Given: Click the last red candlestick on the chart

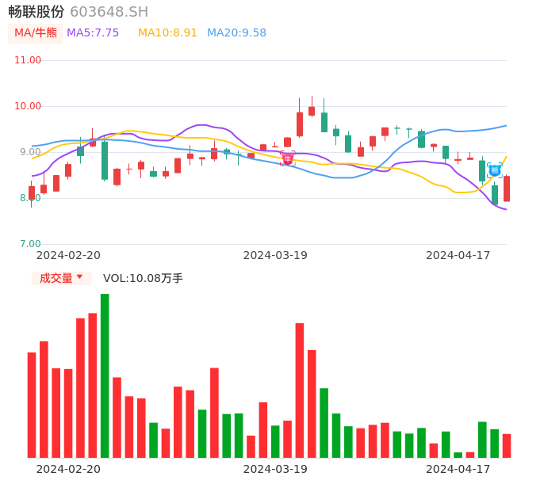Looking at the screenshot, I should [x=507, y=189].
